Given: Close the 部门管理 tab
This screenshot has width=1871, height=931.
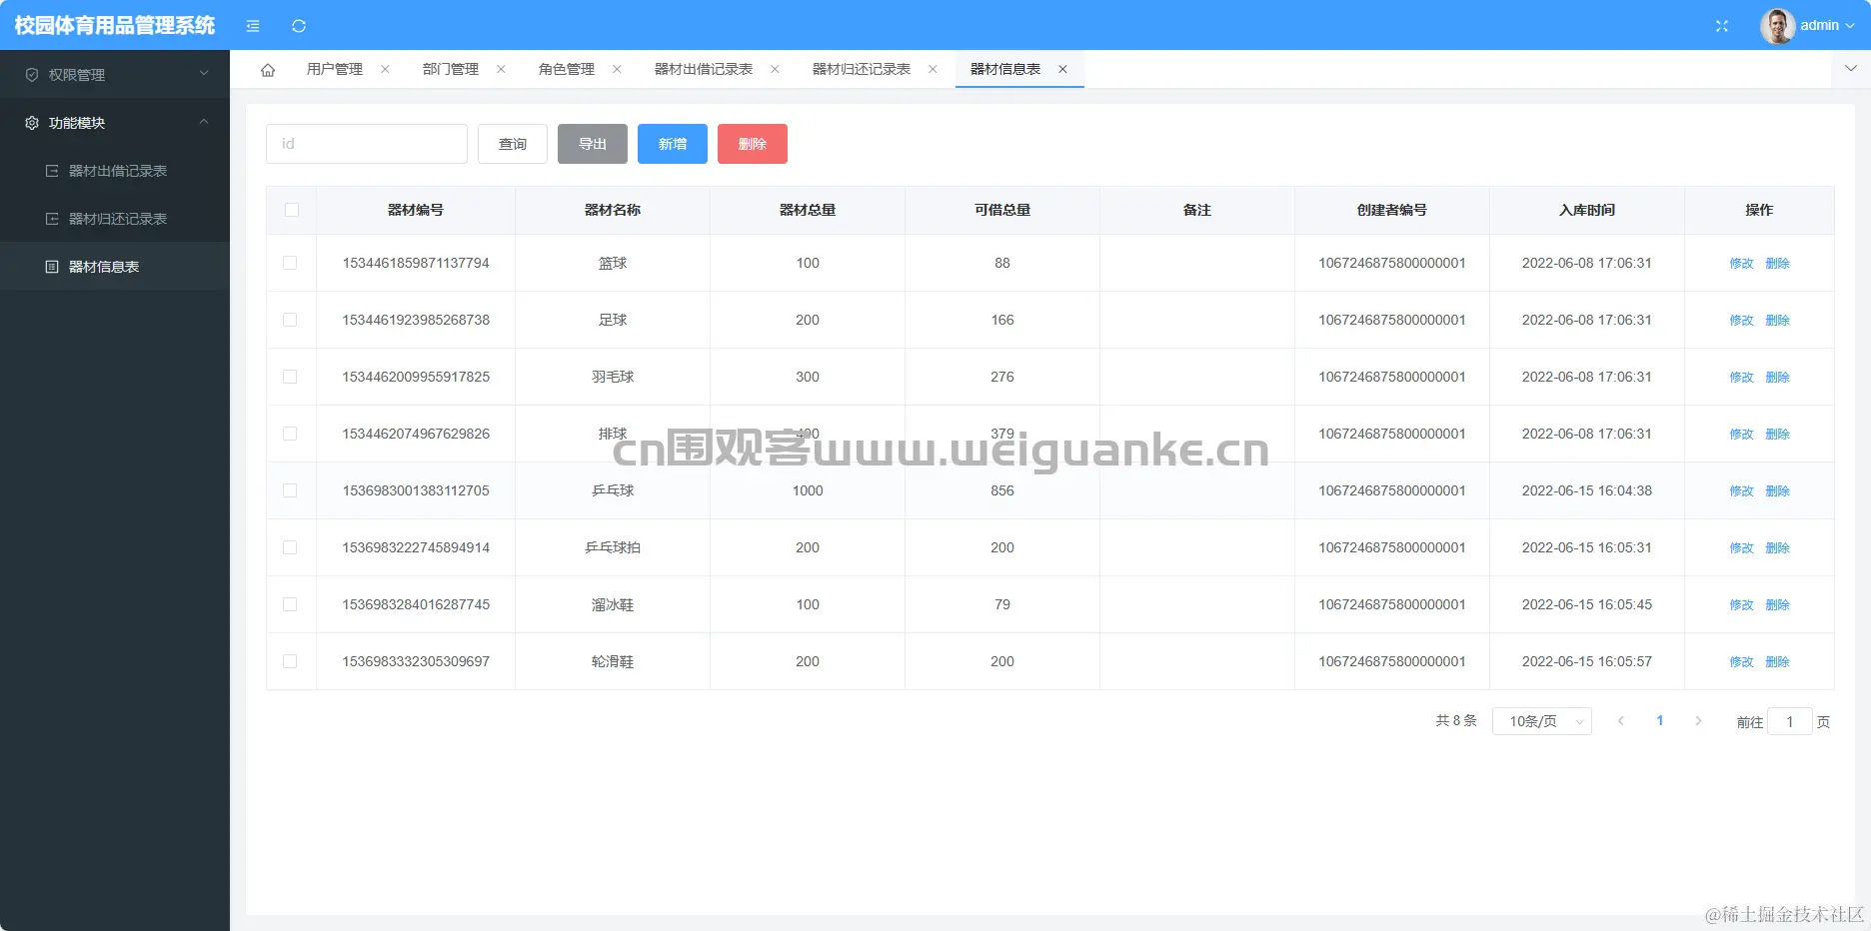Looking at the screenshot, I should 501,69.
